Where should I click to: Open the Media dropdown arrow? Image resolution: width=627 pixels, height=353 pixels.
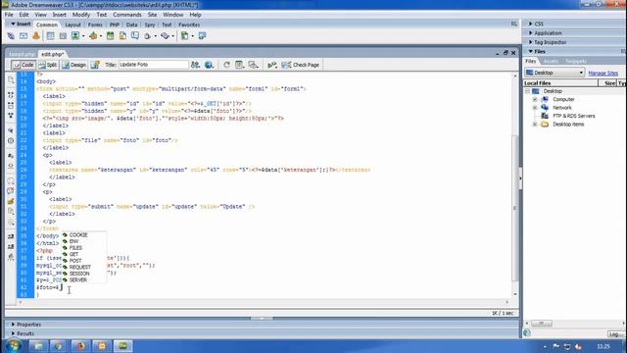coord(101,36)
